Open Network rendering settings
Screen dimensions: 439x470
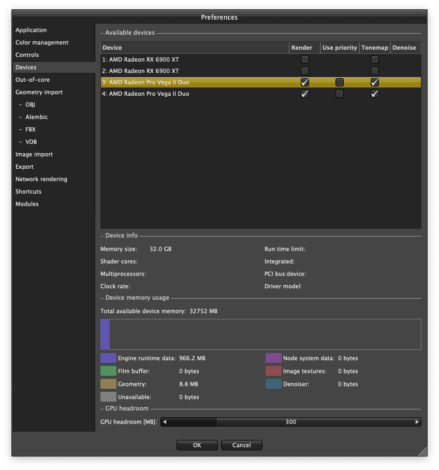41,179
